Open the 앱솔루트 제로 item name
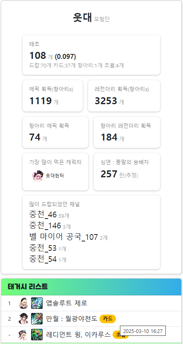 tap(67, 303)
